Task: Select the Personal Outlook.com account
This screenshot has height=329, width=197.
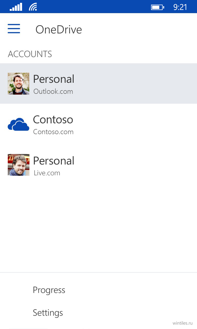Action: click(98, 84)
